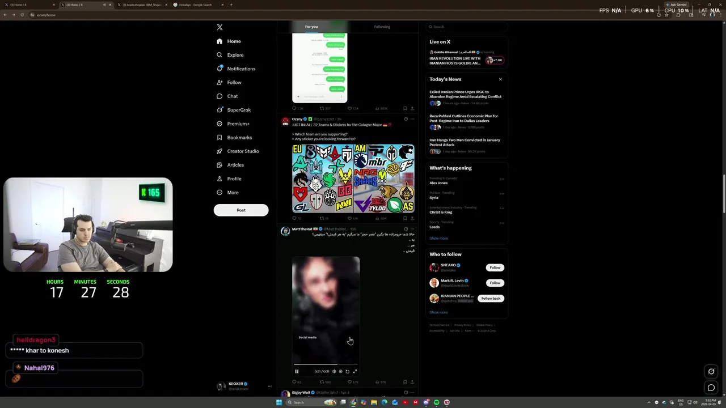Screen dimensions: 726x408
Task: Open more options for Leeds trend
Action: [x=501, y=223]
